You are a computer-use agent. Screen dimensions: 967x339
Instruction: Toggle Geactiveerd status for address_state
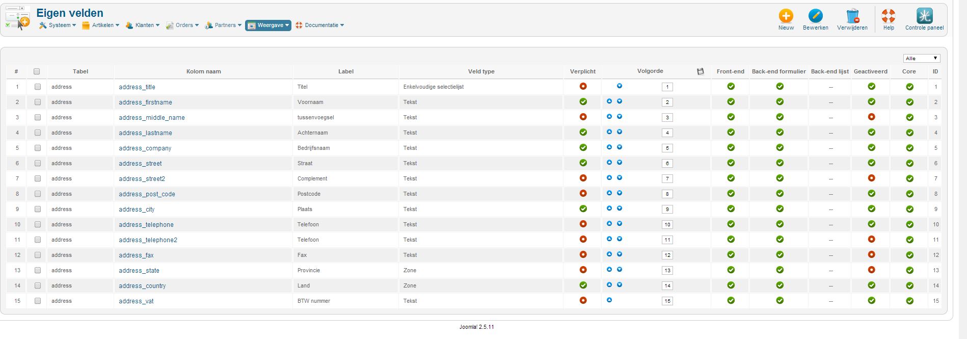click(872, 270)
